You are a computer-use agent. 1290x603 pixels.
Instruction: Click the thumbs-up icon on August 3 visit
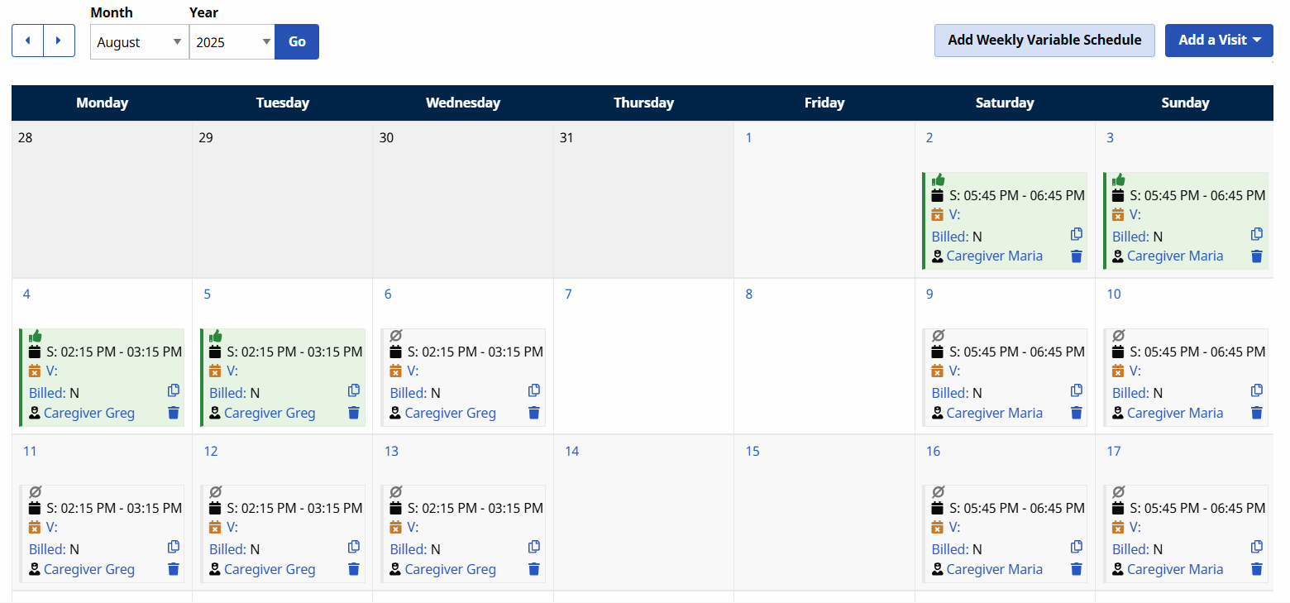(1119, 179)
